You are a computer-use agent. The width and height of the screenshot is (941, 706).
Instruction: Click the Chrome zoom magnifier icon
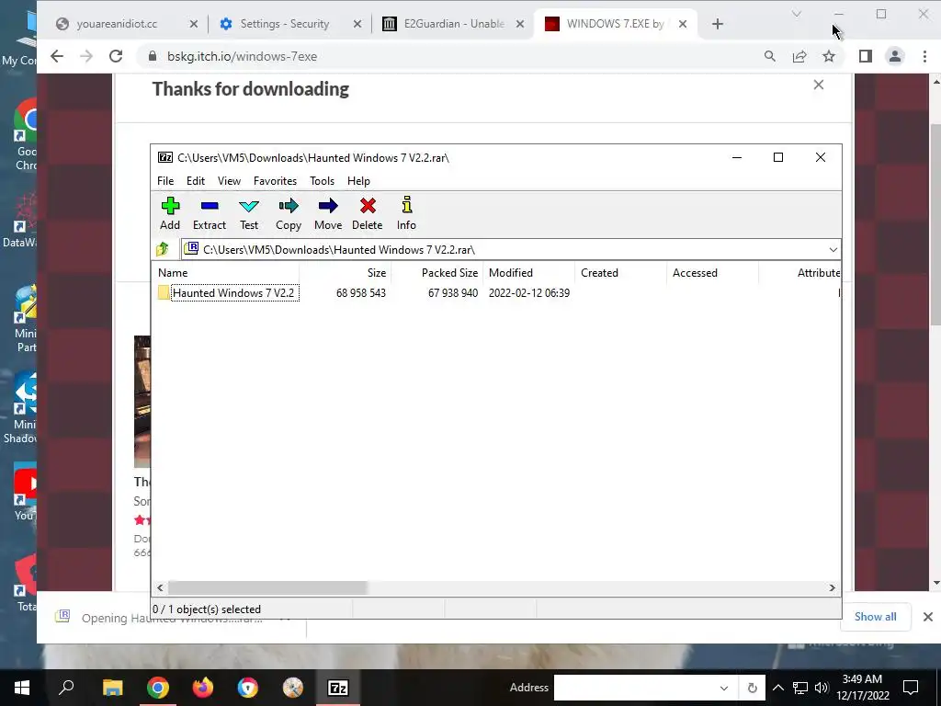pos(770,56)
